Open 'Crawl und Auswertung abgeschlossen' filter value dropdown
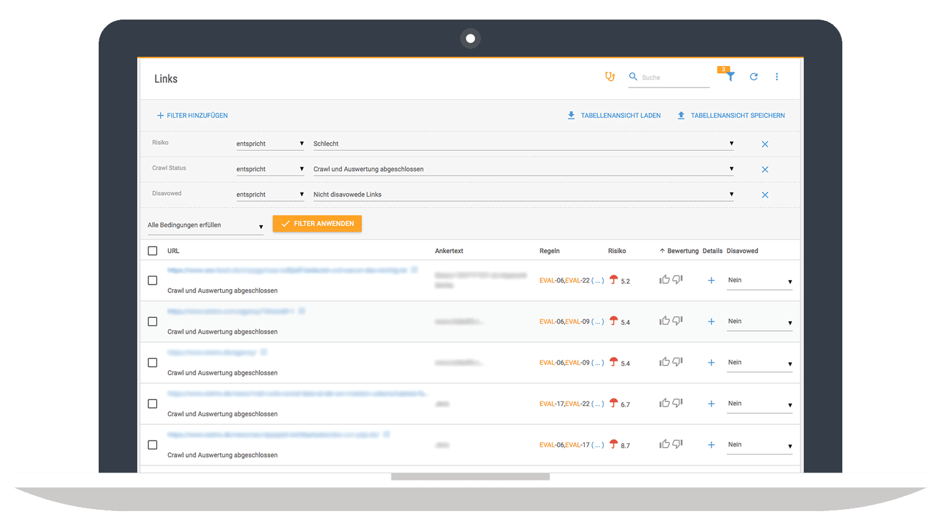Screen dimensions: 941x530 pyautogui.click(x=523, y=169)
